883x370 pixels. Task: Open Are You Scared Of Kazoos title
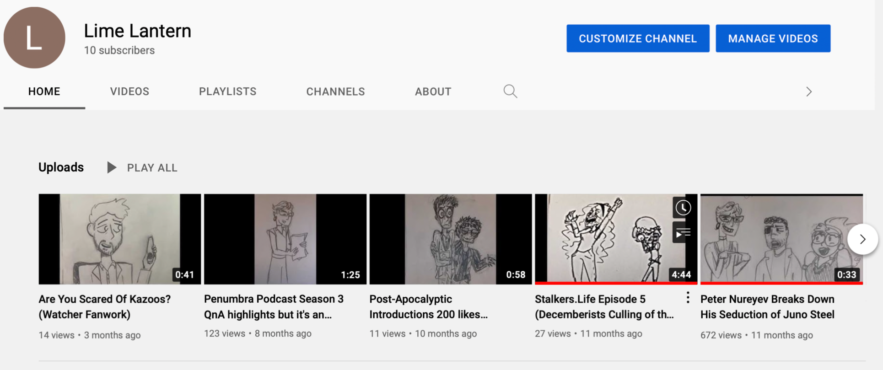pos(104,306)
